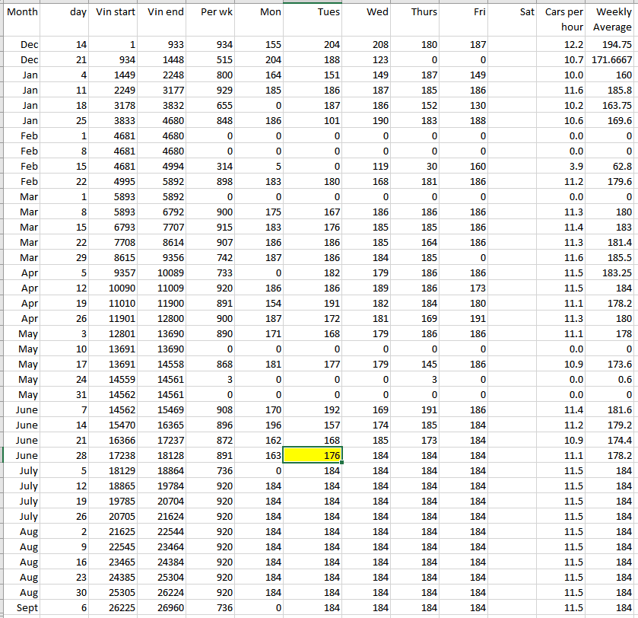Select the Tues cell showing 101
Viewport: 638px width, 618px height.
coord(313,120)
